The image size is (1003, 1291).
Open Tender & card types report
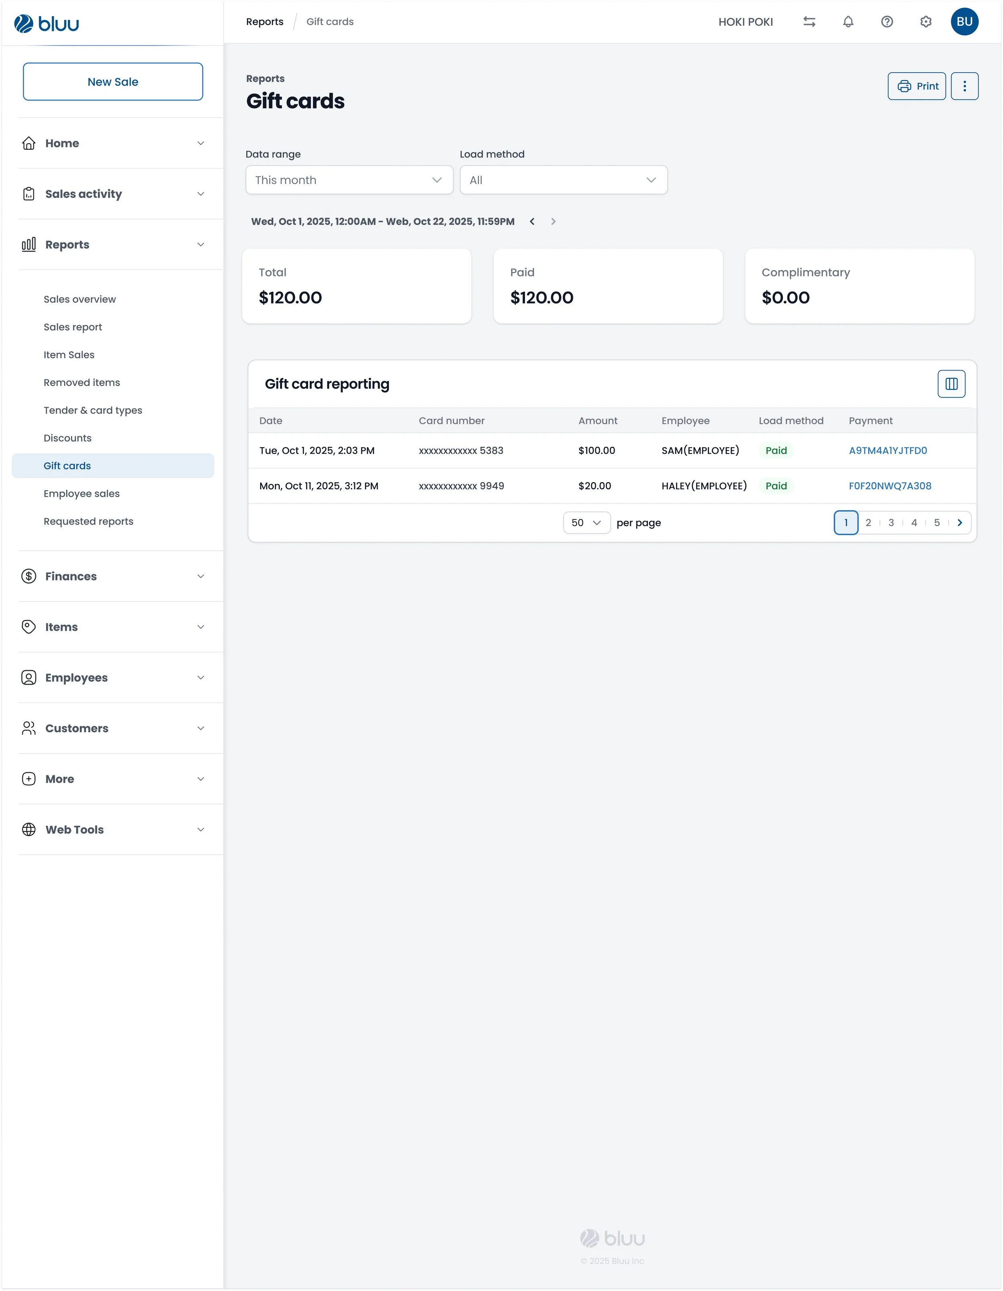93,411
